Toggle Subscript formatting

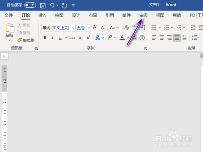coord(81,38)
